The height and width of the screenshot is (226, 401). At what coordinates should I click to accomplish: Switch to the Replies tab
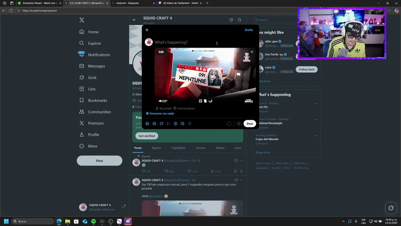[157, 148]
